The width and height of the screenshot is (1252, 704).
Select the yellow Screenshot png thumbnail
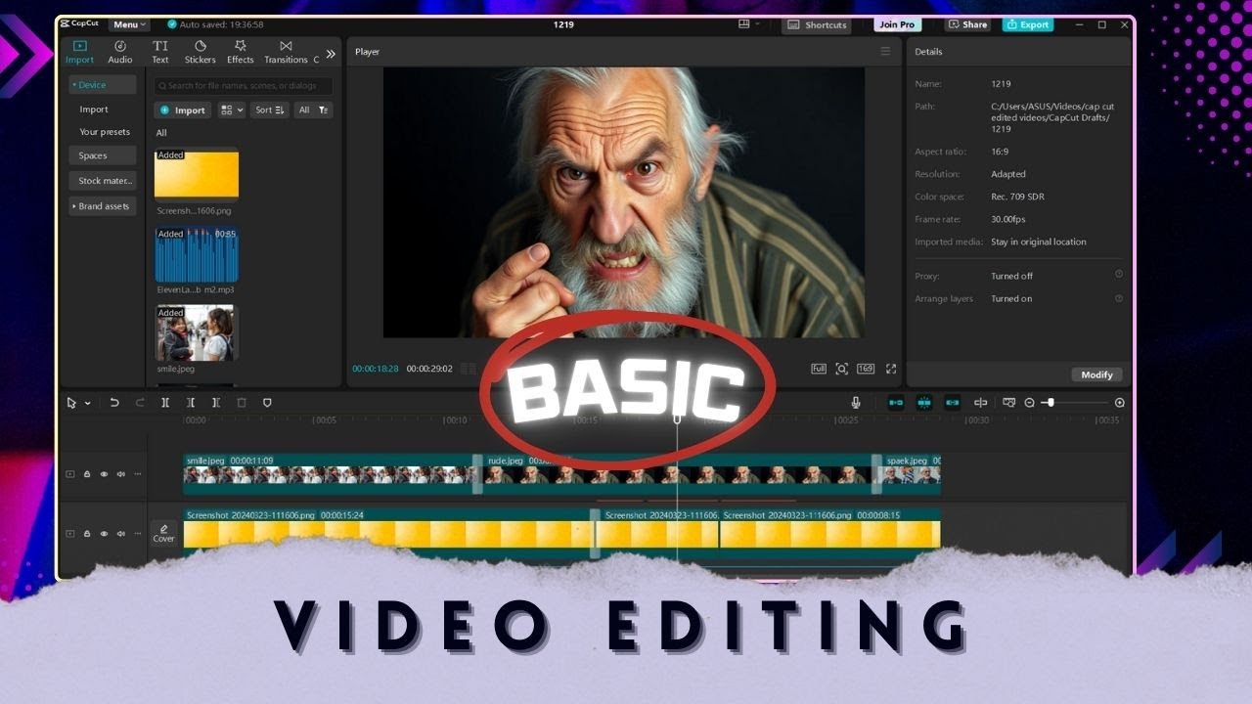(197, 175)
